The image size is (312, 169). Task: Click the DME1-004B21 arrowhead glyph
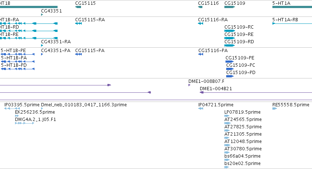coord(202,92)
